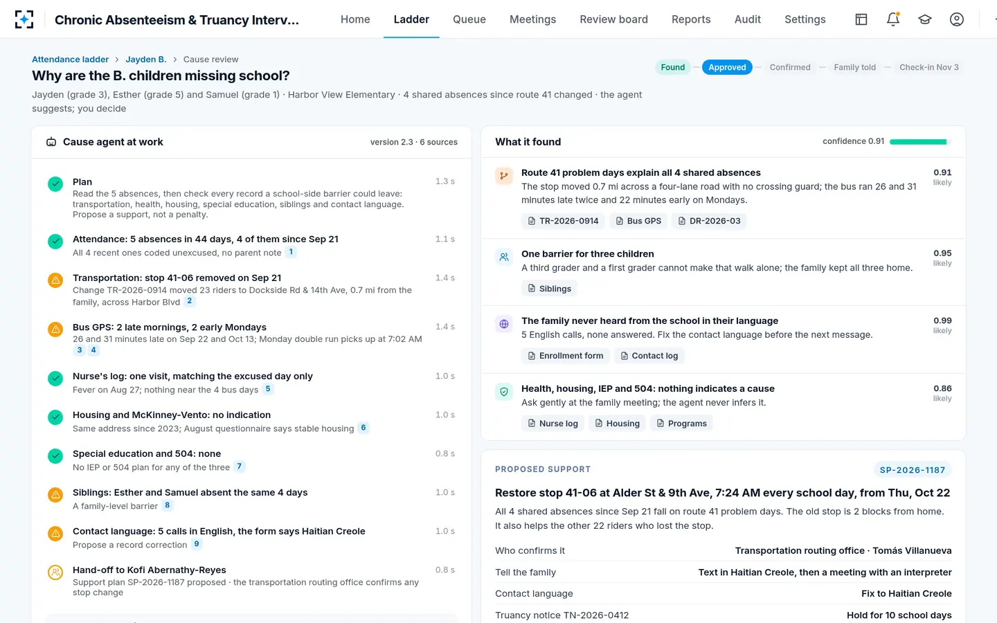This screenshot has height=623, width=997.
Task: Go to the Home tab
Action: tap(355, 19)
